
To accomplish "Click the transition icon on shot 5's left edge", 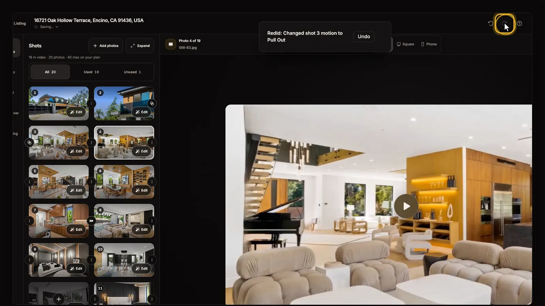I will point(29,182).
